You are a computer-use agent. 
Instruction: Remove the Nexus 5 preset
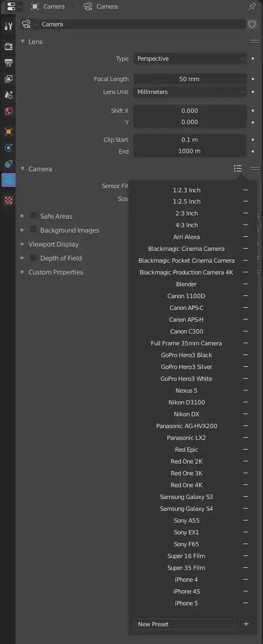[245, 390]
